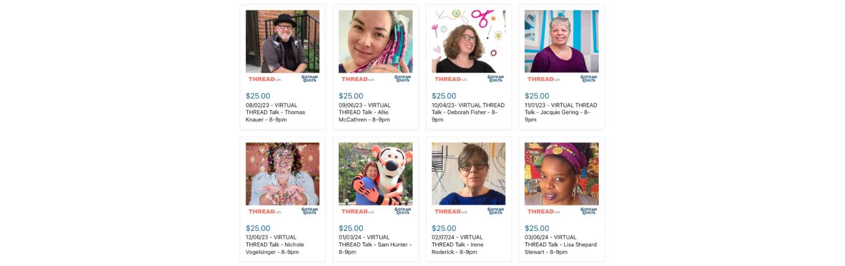Viewport: 845px width, 266px height.
Task: Open the 11/01/23 Jacquie Gering talk link
Action: (x=560, y=112)
